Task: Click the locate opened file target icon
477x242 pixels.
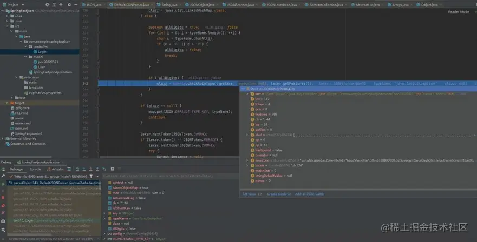Action: click(48, 5)
